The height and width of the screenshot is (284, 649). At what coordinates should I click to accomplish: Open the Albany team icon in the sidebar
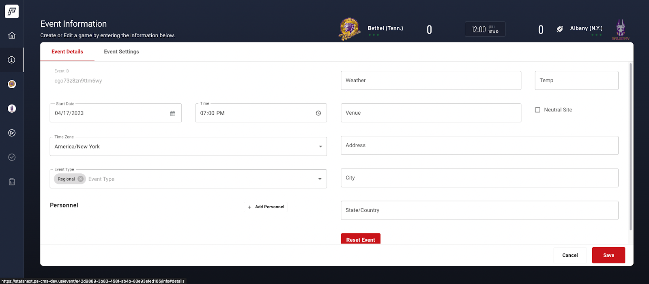tap(12, 109)
